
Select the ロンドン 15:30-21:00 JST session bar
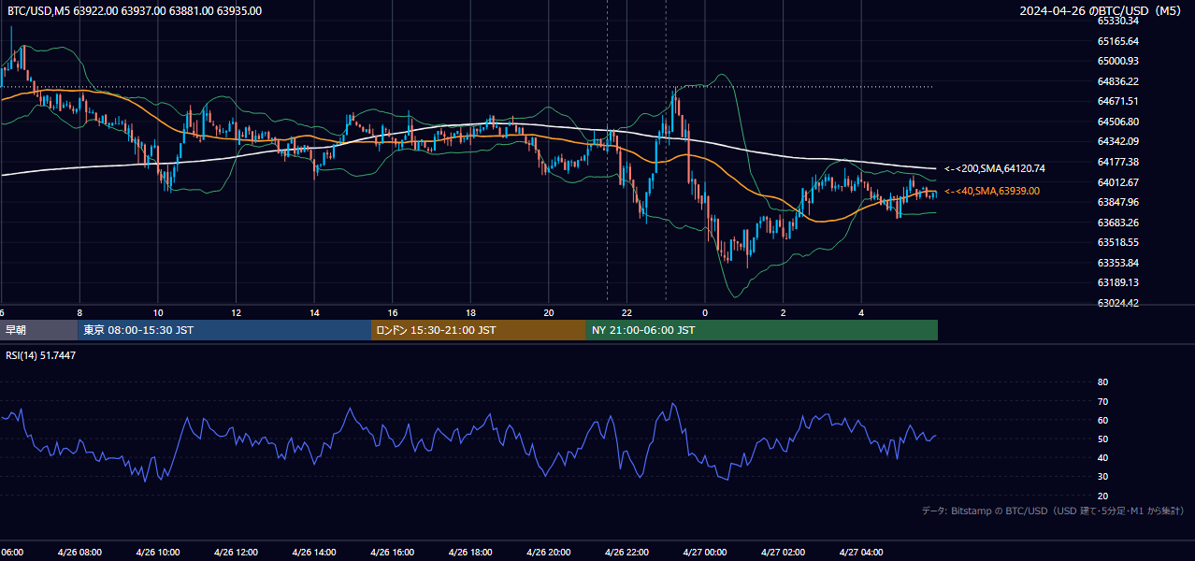479,330
